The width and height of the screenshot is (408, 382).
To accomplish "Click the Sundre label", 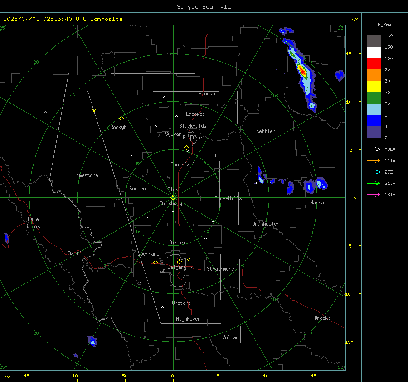I will [137, 189].
